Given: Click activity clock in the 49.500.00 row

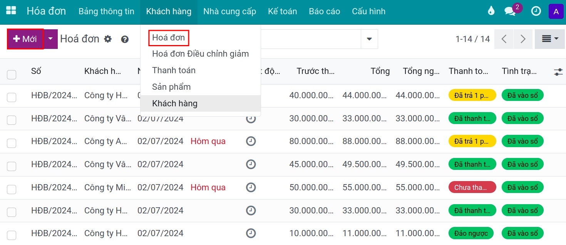Looking at the screenshot, I should coord(251,164).
